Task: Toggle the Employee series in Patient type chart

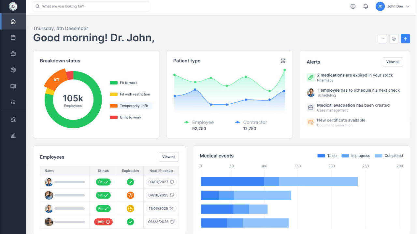Action: [x=199, y=122]
